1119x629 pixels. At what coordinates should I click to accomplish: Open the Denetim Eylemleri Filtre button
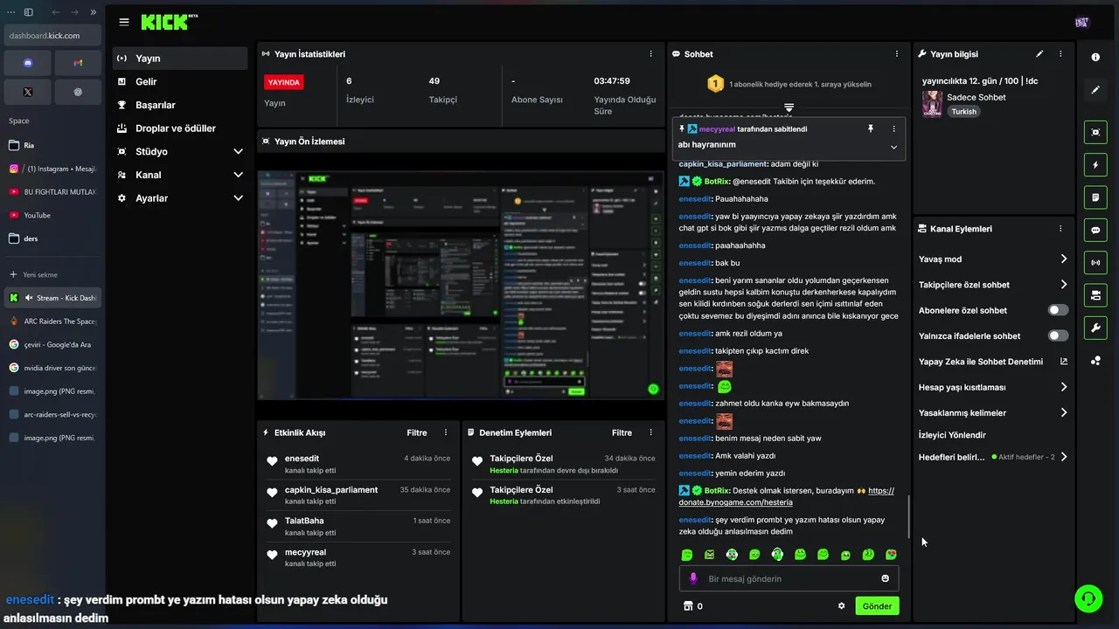click(x=622, y=432)
